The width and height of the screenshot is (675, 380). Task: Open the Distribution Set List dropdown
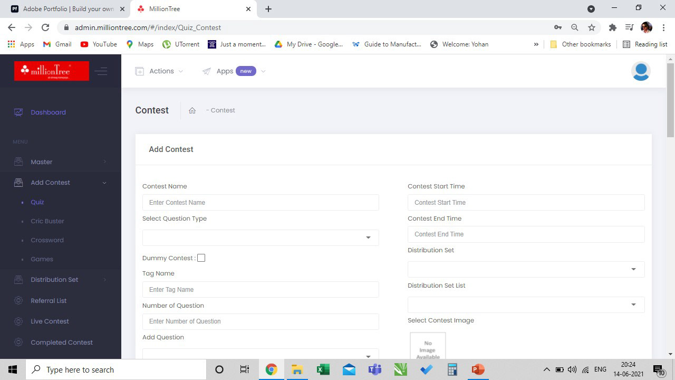coord(526,305)
